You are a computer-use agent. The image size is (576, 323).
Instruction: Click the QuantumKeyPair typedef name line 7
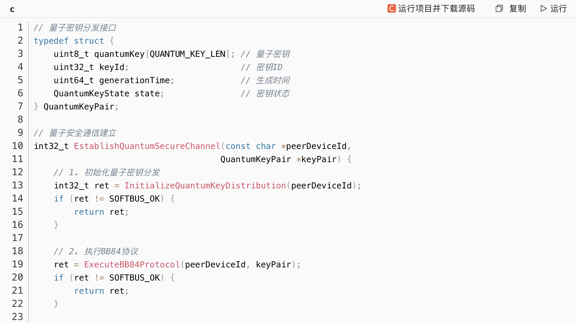[x=79, y=106]
